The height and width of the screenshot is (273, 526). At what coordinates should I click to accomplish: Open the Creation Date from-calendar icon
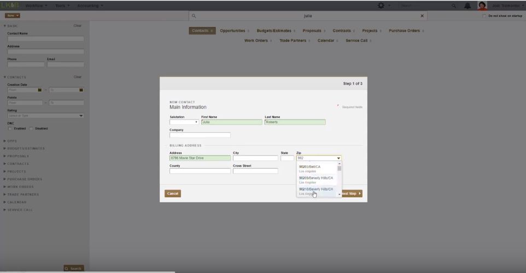(x=39, y=90)
